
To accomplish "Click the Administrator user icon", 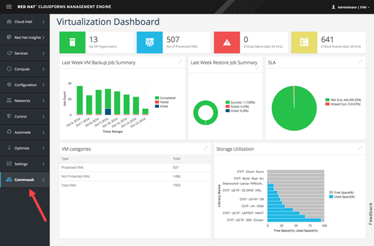I will pyautogui.click(x=333, y=7).
